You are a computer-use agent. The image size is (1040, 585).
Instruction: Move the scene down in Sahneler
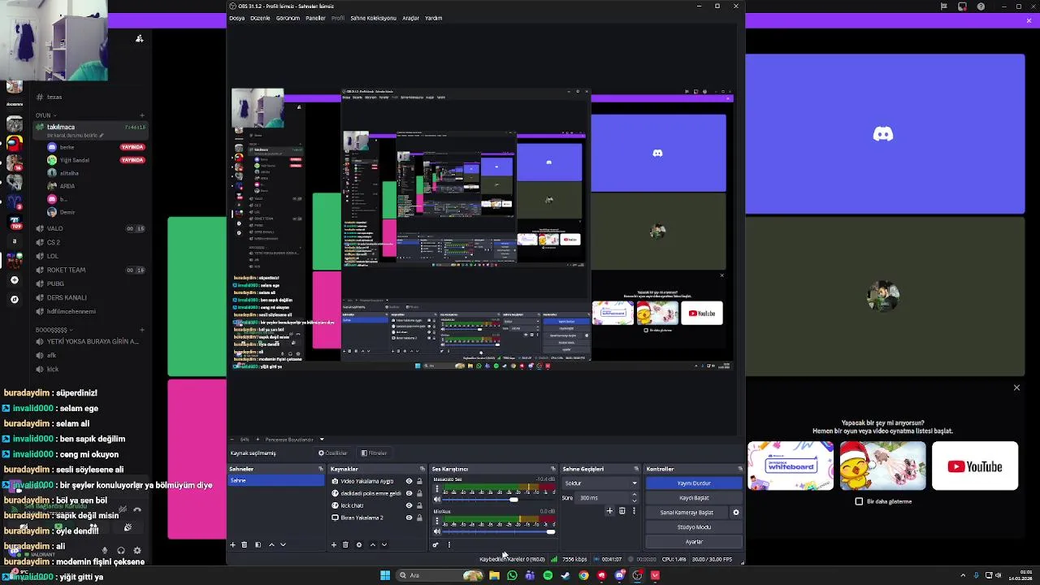pos(283,544)
